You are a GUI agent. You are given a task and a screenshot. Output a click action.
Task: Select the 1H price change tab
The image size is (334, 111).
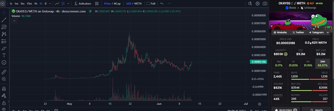click(294, 64)
